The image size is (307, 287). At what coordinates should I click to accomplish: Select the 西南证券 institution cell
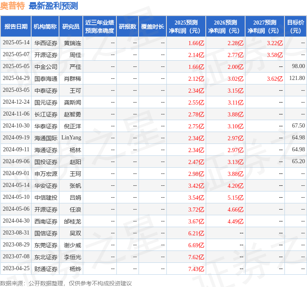click(x=46, y=221)
